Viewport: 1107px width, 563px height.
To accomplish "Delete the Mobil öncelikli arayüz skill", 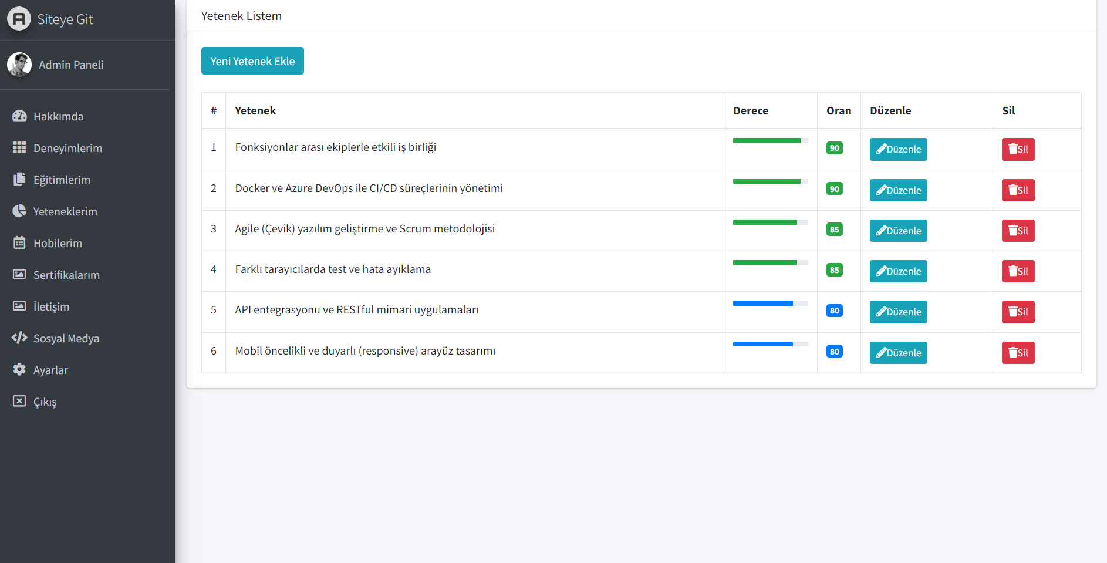I will click(1018, 353).
